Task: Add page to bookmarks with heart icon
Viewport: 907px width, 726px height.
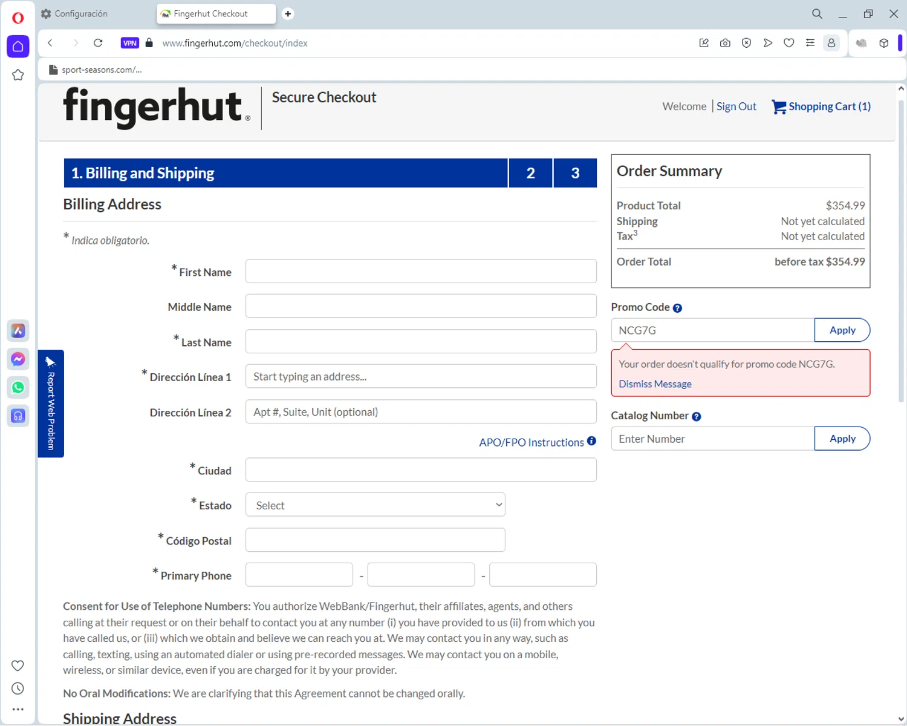Action: (x=789, y=43)
